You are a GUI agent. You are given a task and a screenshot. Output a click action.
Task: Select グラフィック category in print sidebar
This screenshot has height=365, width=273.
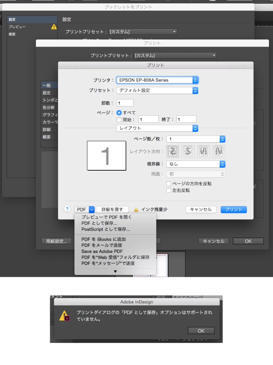[x=49, y=115]
